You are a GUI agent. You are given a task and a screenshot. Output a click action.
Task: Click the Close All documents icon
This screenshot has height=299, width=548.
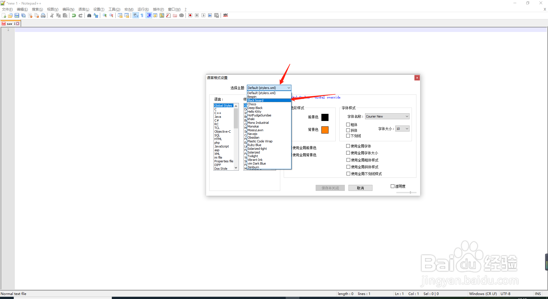click(37, 15)
